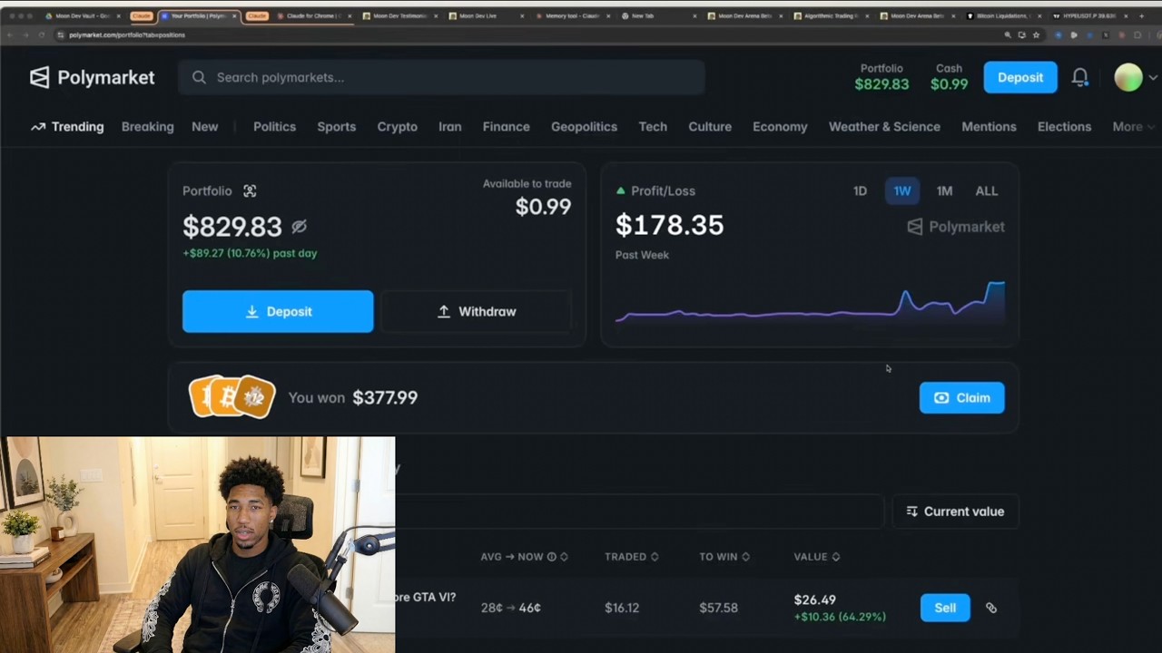Select the ALL profit/loss range
The image size is (1162, 653).
(987, 190)
